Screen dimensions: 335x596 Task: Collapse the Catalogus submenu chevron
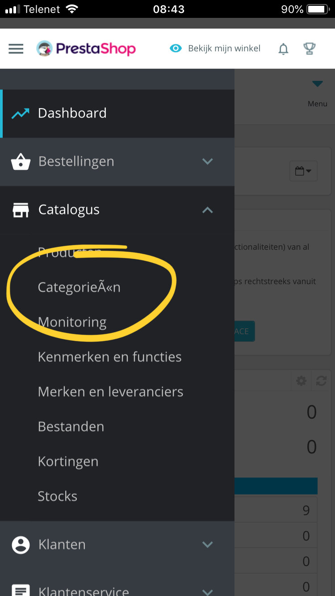click(207, 210)
